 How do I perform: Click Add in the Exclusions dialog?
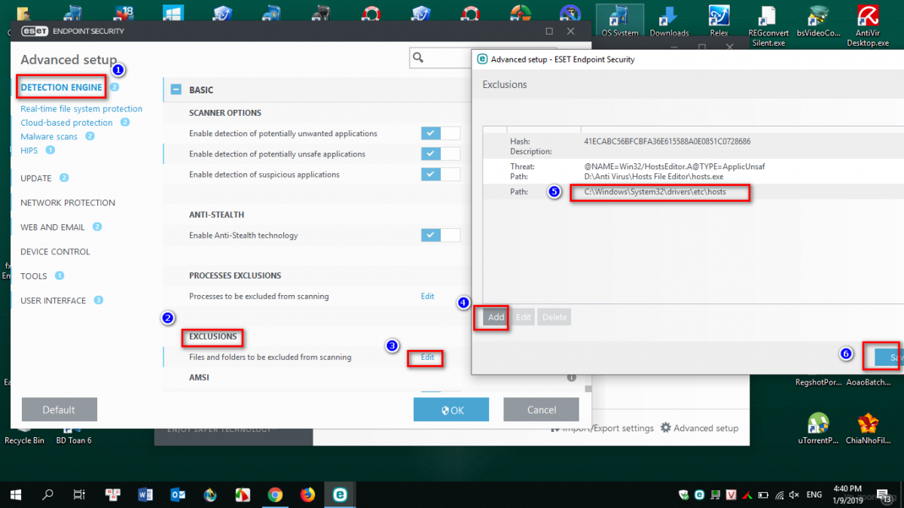tap(496, 318)
